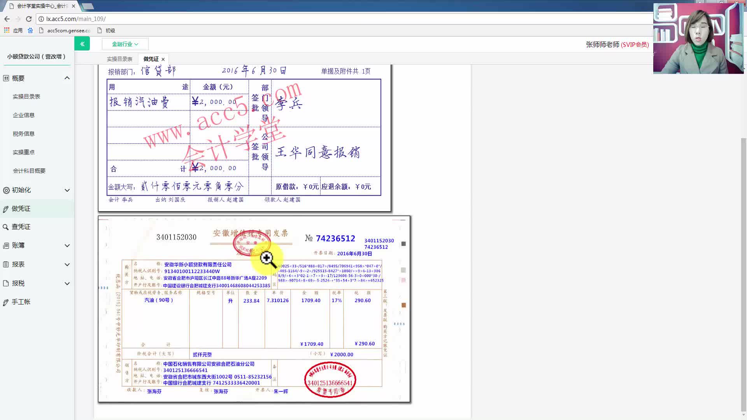Click the browser back arrow

7,19
